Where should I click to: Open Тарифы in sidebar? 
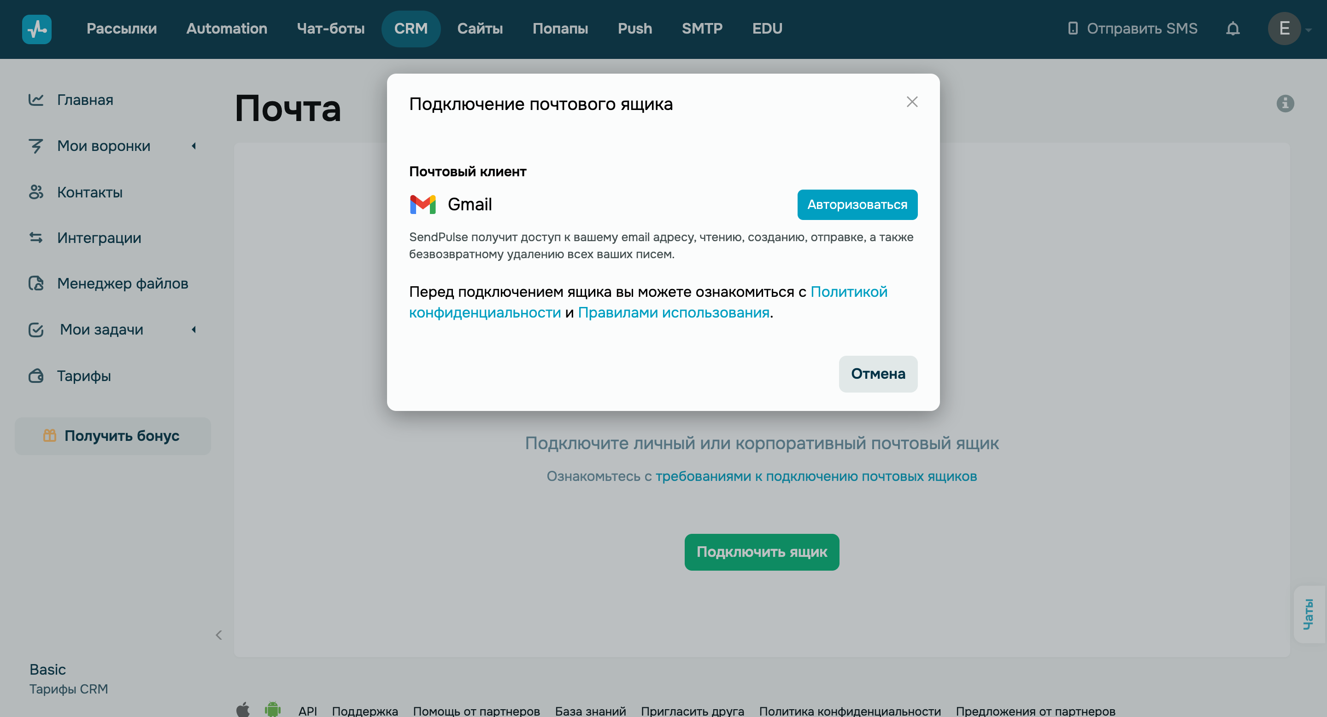(83, 376)
